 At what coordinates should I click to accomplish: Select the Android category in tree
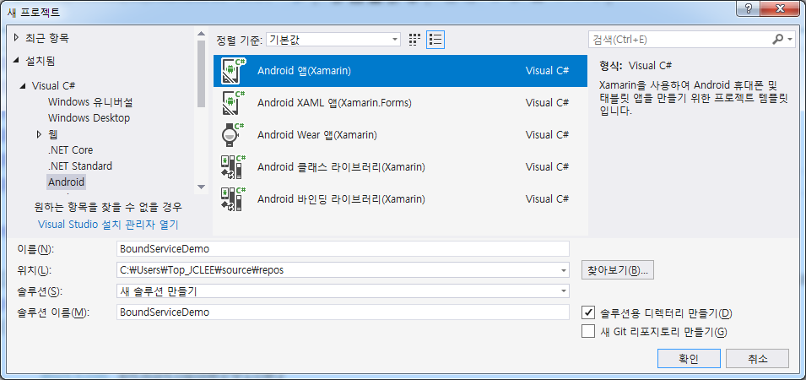67,182
